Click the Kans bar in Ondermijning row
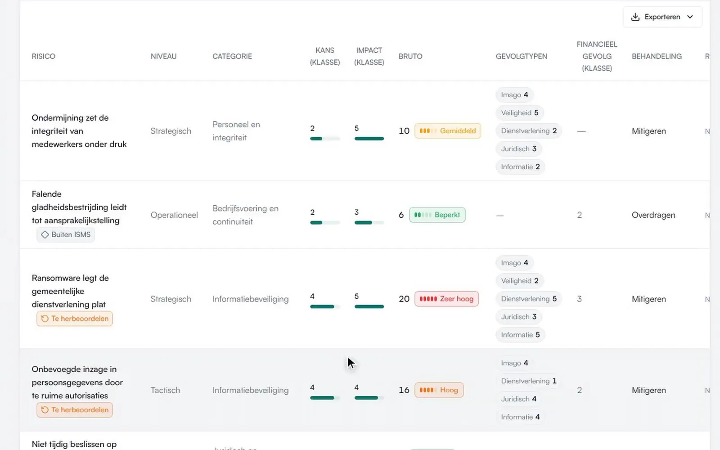 point(325,139)
